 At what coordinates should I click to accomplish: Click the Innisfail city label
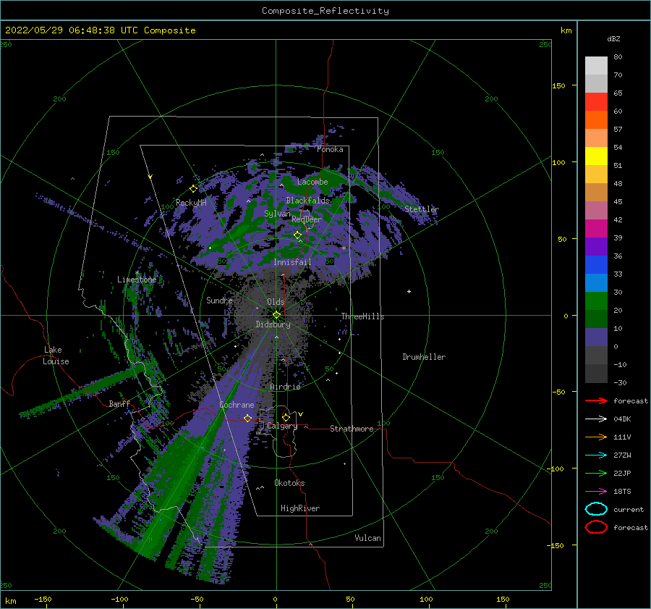(x=292, y=262)
